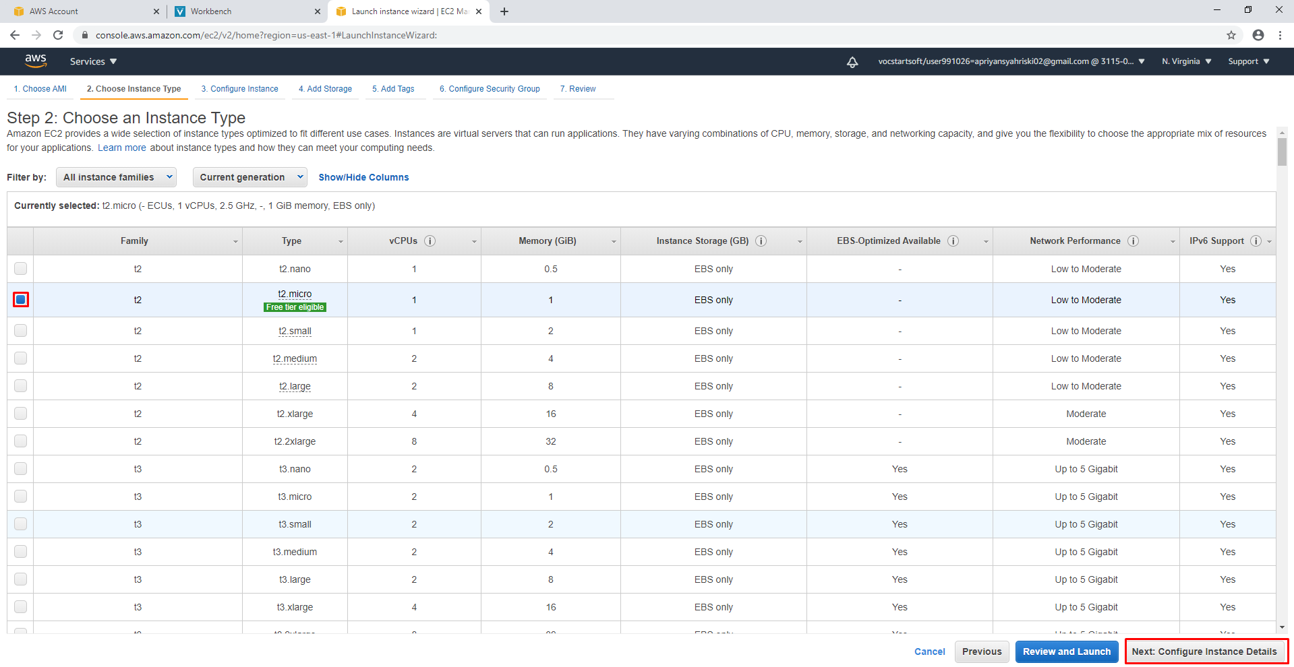Close the Workbench browser tab

pos(318,11)
